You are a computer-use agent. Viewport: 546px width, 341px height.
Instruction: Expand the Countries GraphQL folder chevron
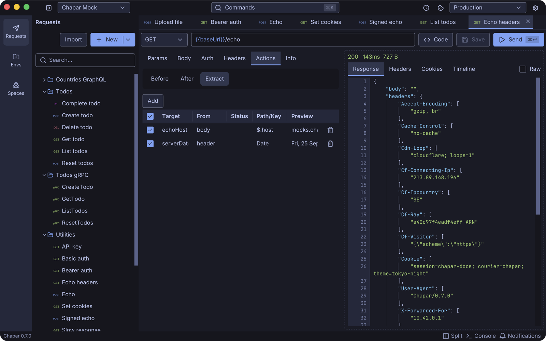[44, 79]
